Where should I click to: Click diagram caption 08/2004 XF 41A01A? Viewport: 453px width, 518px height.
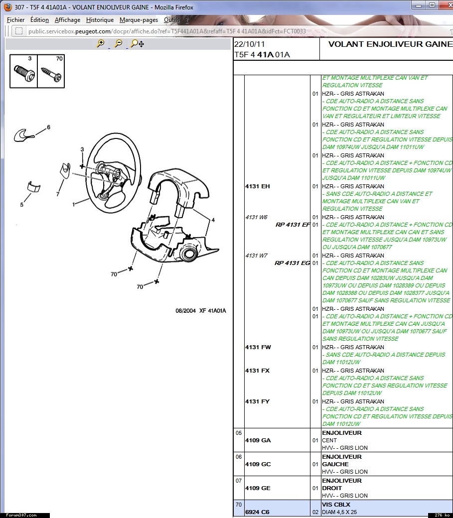coord(201,310)
